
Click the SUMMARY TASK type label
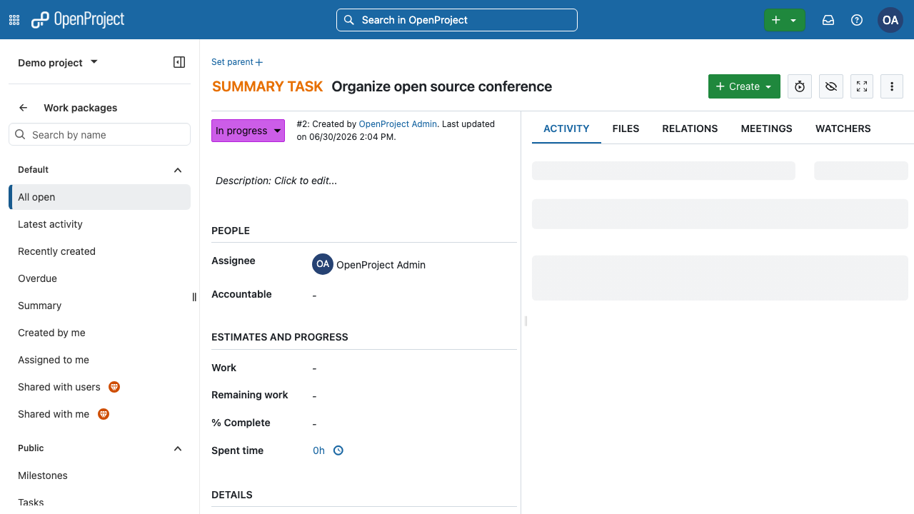click(x=268, y=86)
